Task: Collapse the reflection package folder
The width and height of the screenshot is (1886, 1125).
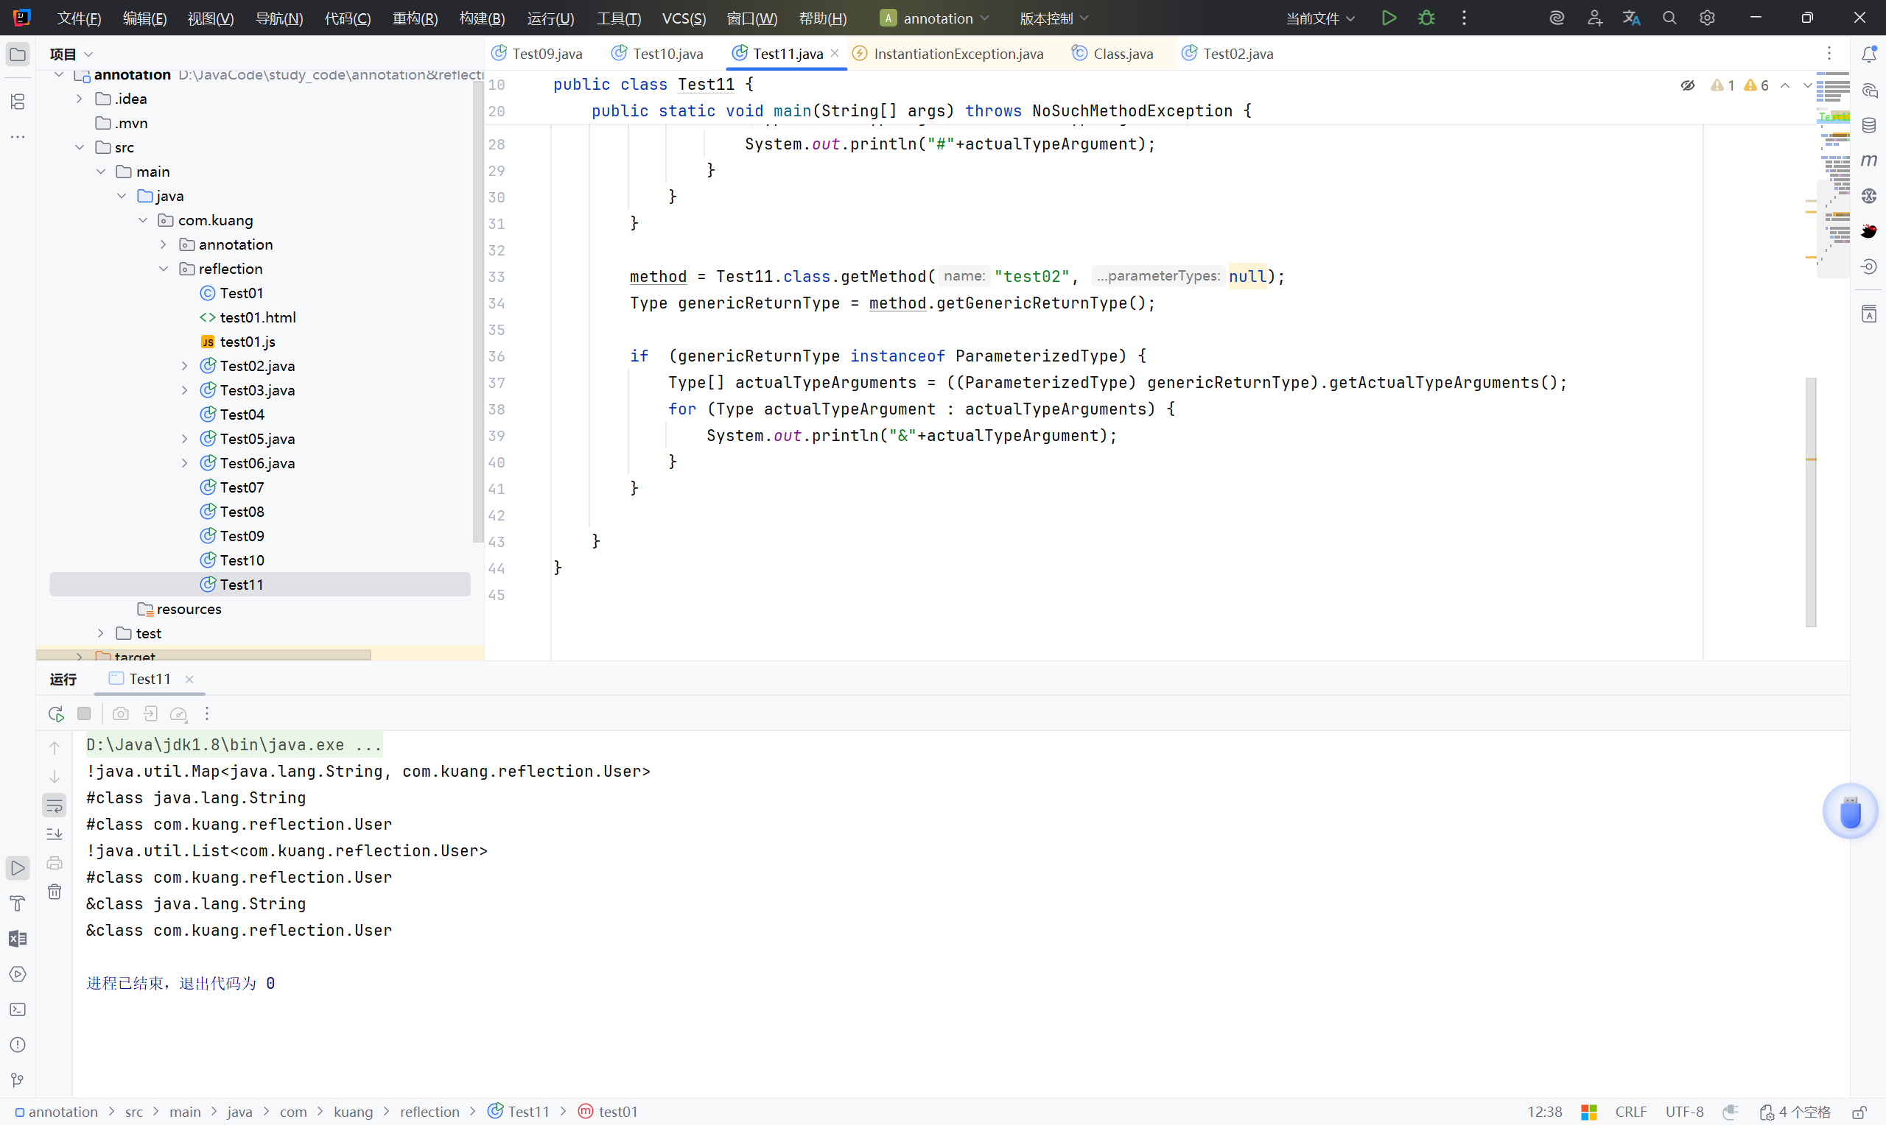Action: (164, 269)
